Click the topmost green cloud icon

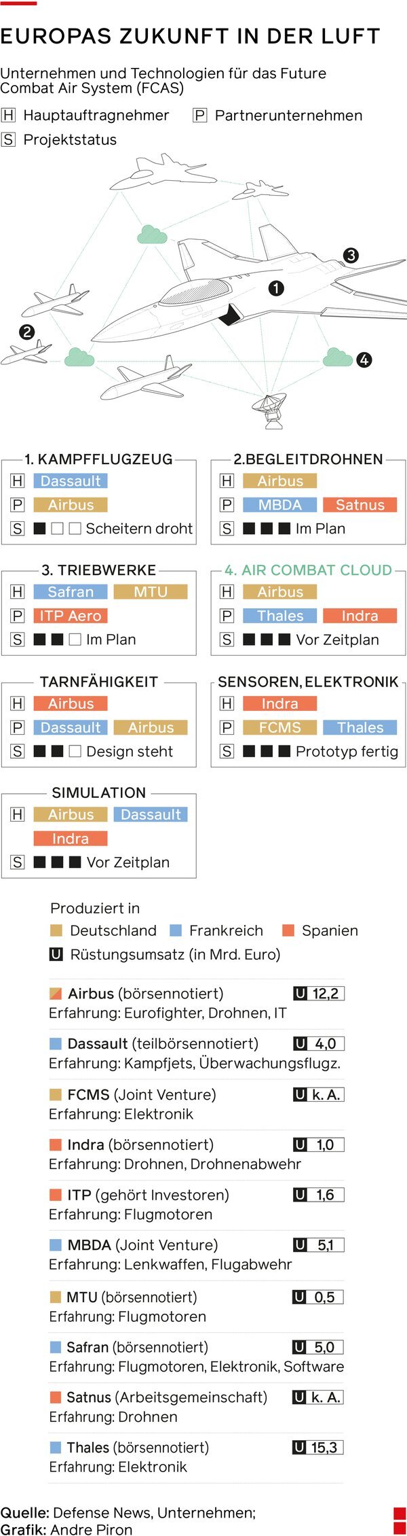(x=152, y=235)
